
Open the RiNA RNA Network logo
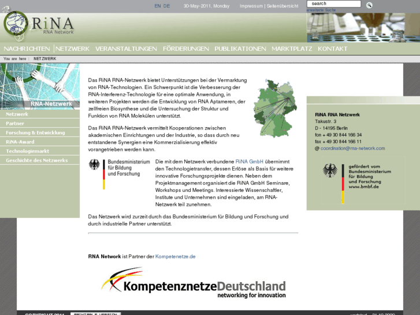click(x=38, y=25)
